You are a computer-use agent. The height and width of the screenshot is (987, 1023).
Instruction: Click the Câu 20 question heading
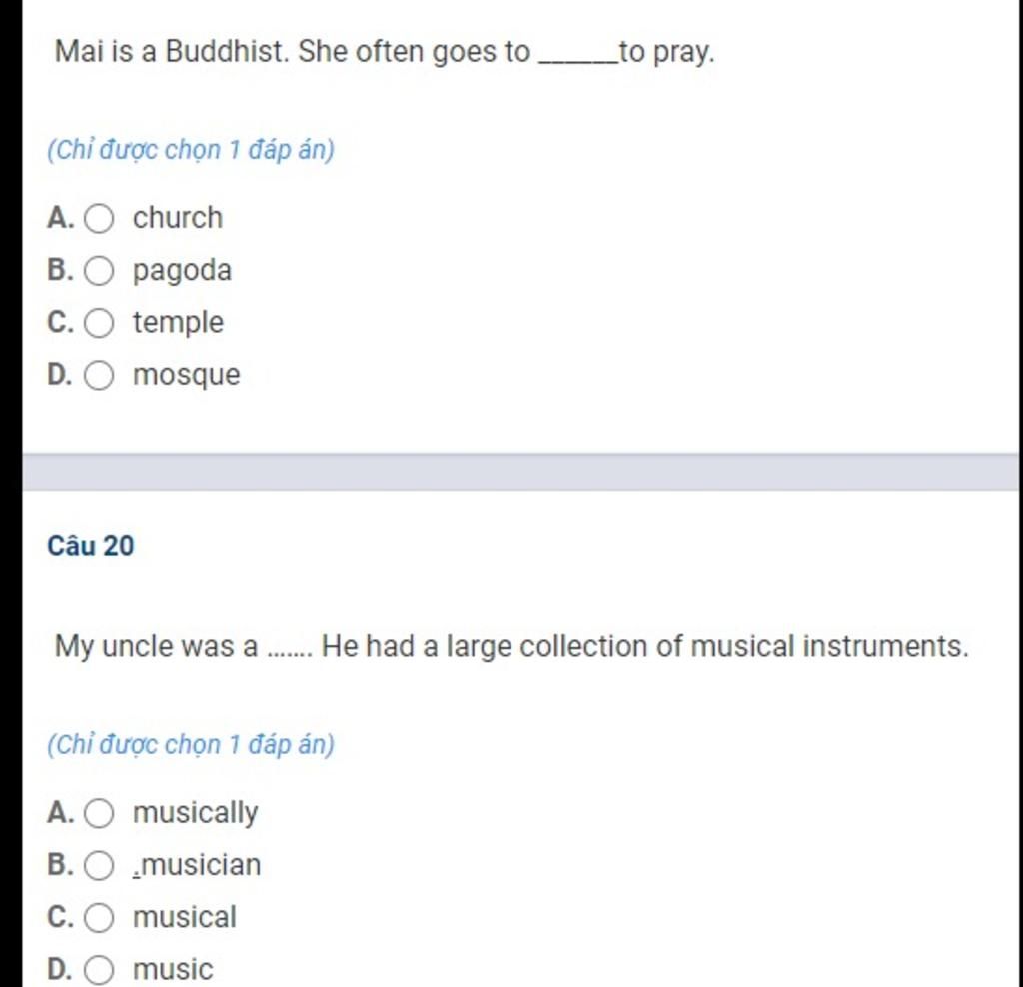point(91,546)
